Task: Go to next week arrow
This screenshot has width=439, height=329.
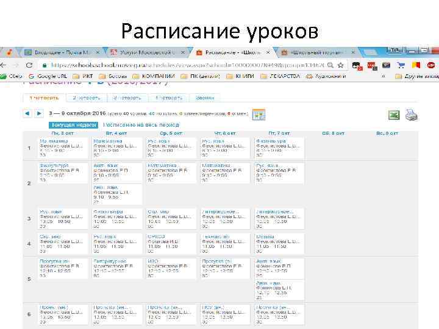Action: click(39, 113)
